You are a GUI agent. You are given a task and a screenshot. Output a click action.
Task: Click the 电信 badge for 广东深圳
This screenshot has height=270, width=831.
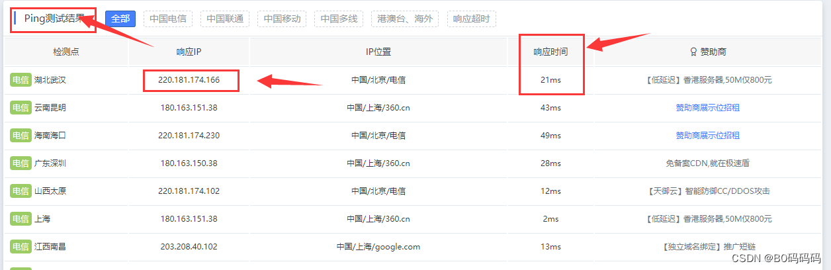(21, 163)
